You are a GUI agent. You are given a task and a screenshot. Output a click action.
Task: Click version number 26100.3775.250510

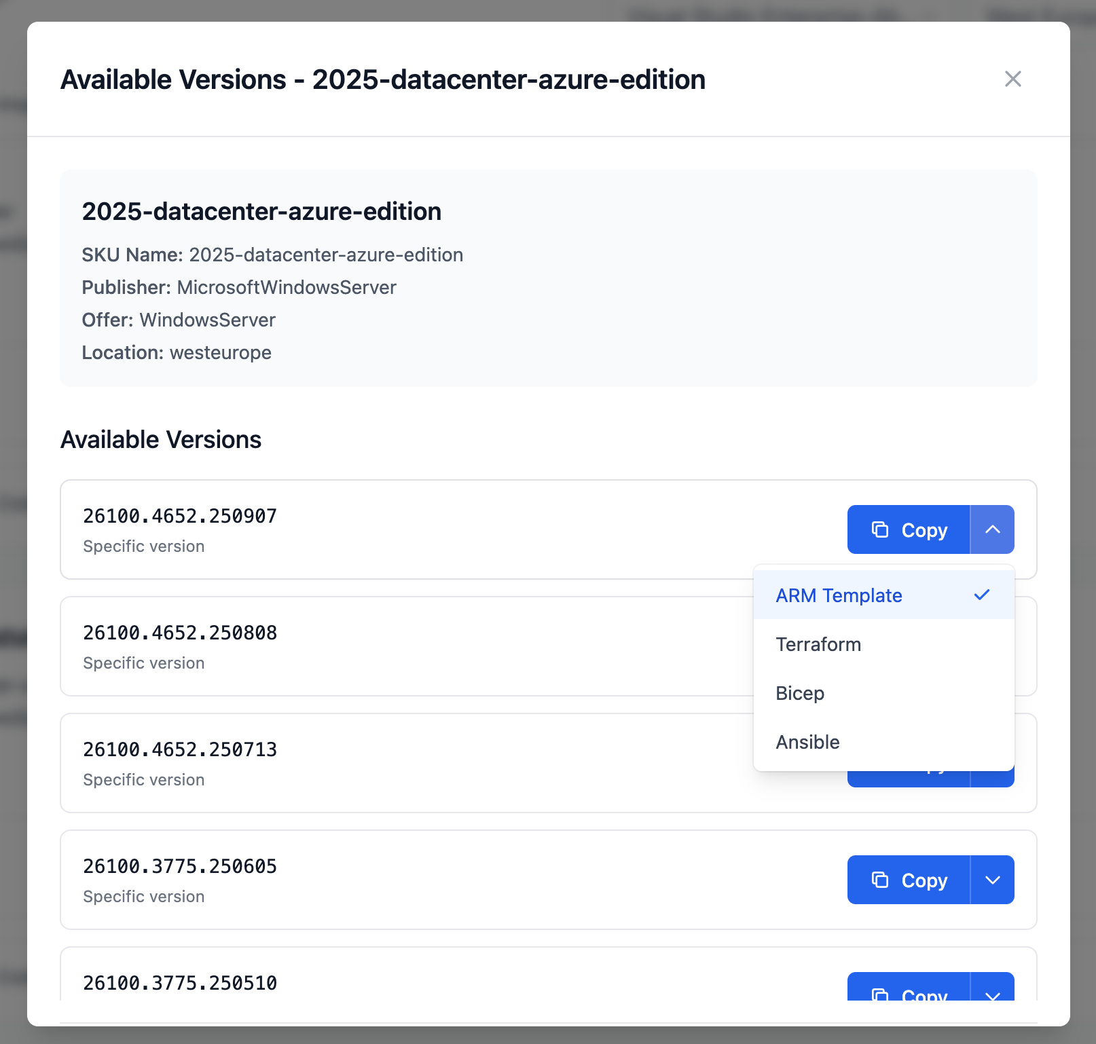click(180, 983)
